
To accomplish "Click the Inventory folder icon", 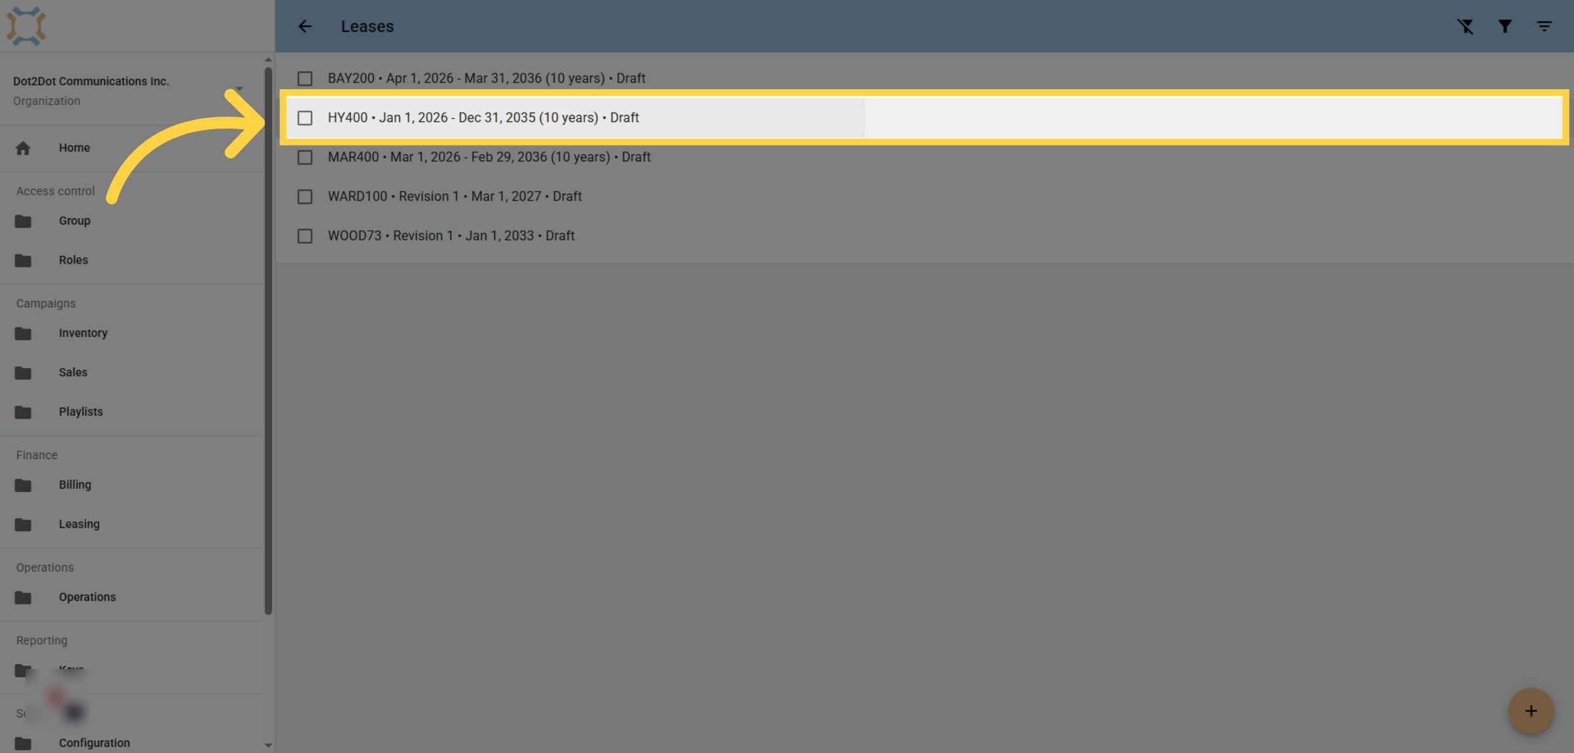I will [x=23, y=333].
